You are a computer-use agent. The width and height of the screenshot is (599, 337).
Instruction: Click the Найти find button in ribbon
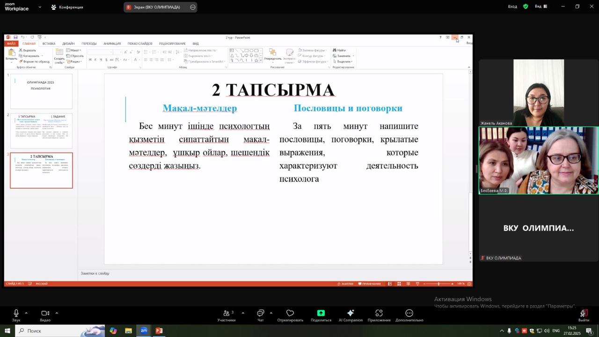coord(340,50)
